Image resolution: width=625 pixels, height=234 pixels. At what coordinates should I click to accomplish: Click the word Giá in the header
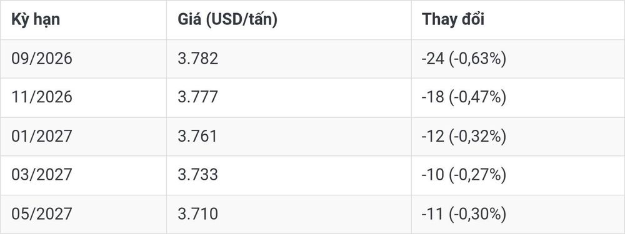click(190, 19)
